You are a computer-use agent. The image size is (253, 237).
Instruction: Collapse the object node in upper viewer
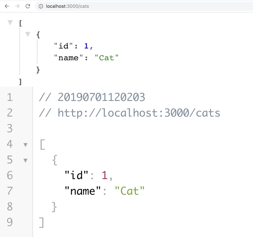pyautogui.click(x=28, y=34)
